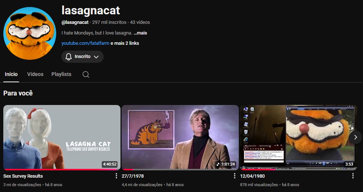Show next videos with carousel arrow
The height and width of the screenshot is (192, 363).
356,137
